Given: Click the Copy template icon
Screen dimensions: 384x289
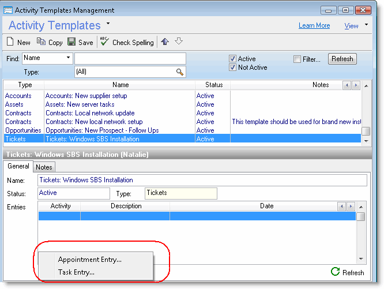Looking at the screenshot, I should coord(41,42).
